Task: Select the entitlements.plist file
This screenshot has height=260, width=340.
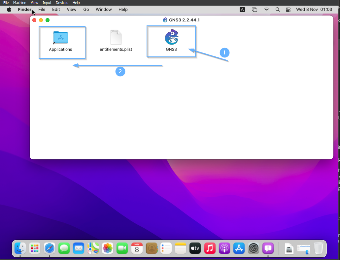Action: (x=116, y=38)
